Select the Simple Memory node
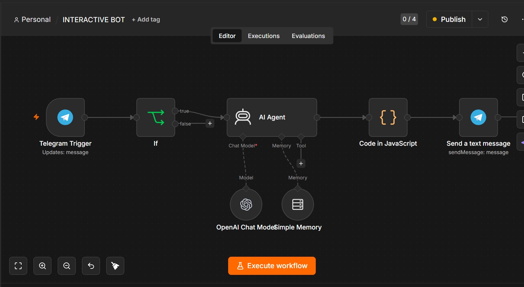Screen dimensions: 524x287 coord(298,205)
